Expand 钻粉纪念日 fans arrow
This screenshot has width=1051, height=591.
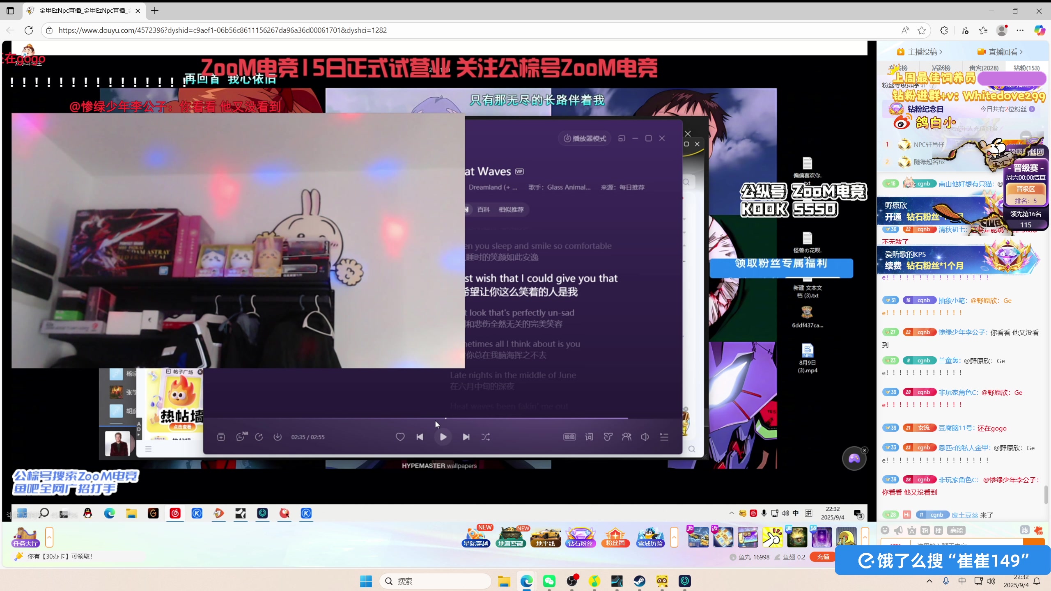coord(1032,109)
